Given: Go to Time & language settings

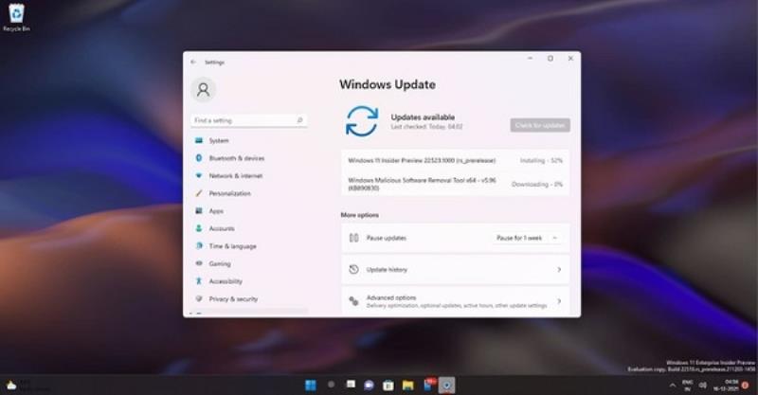Looking at the screenshot, I should pos(249,246).
